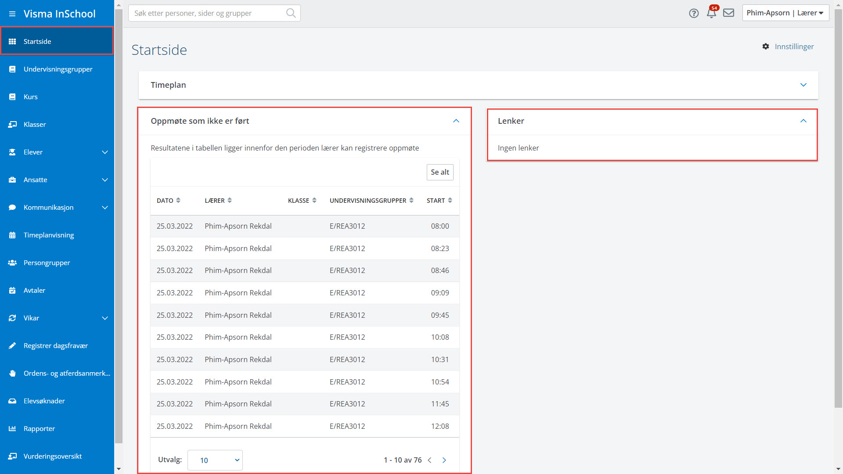Go to previous page of results
The height and width of the screenshot is (474, 843).
tap(430, 460)
